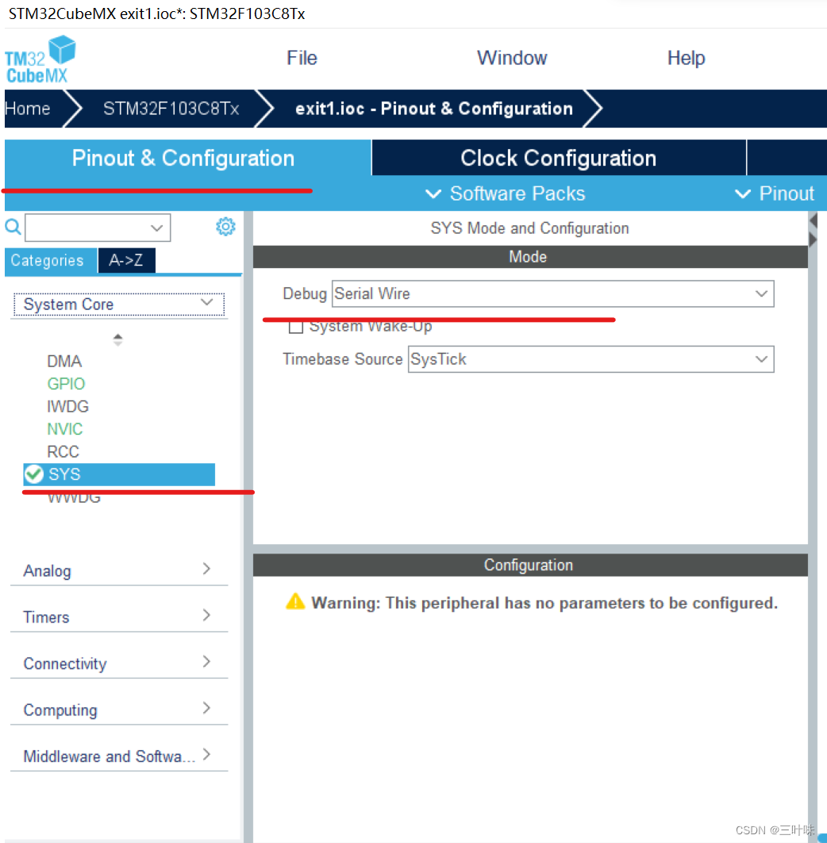Select IWDG in System Core list
The height and width of the screenshot is (843, 827).
coord(67,406)
